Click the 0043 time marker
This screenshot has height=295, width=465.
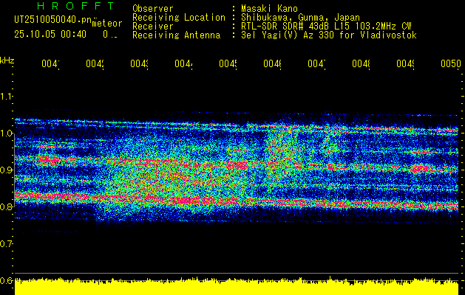point(140,64)
